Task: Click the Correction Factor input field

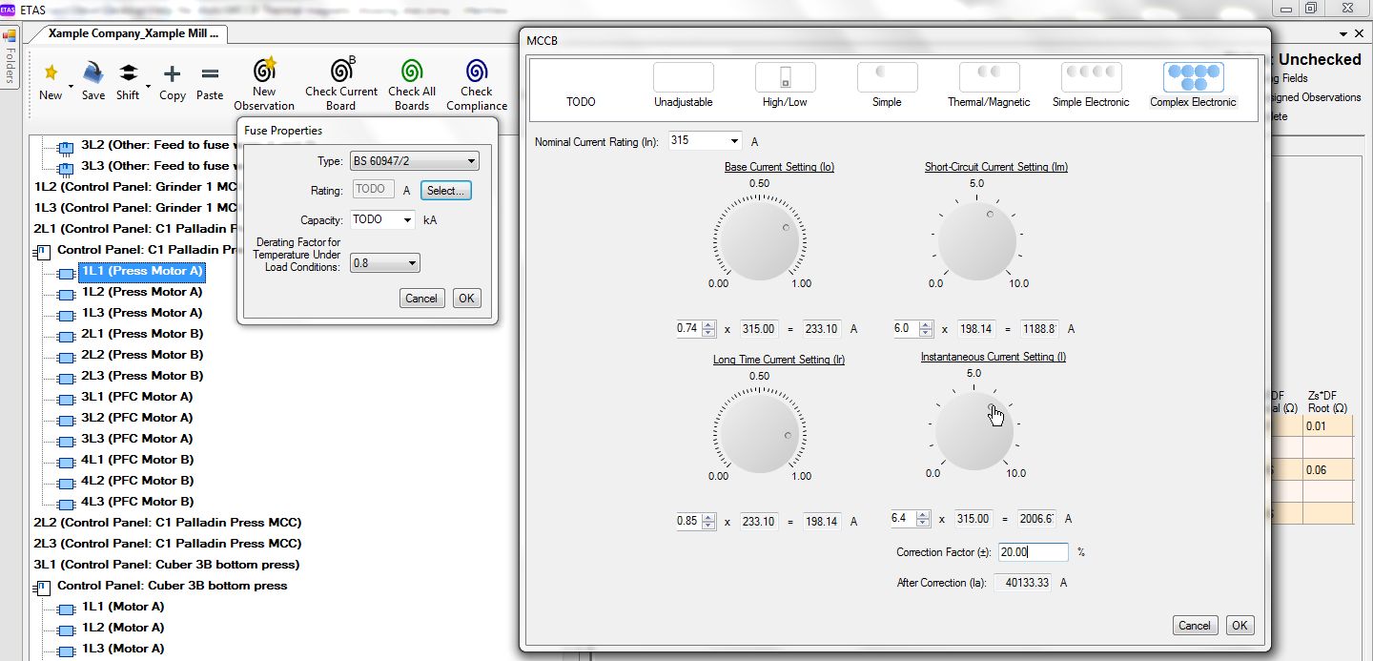Action: (1033, 552)
